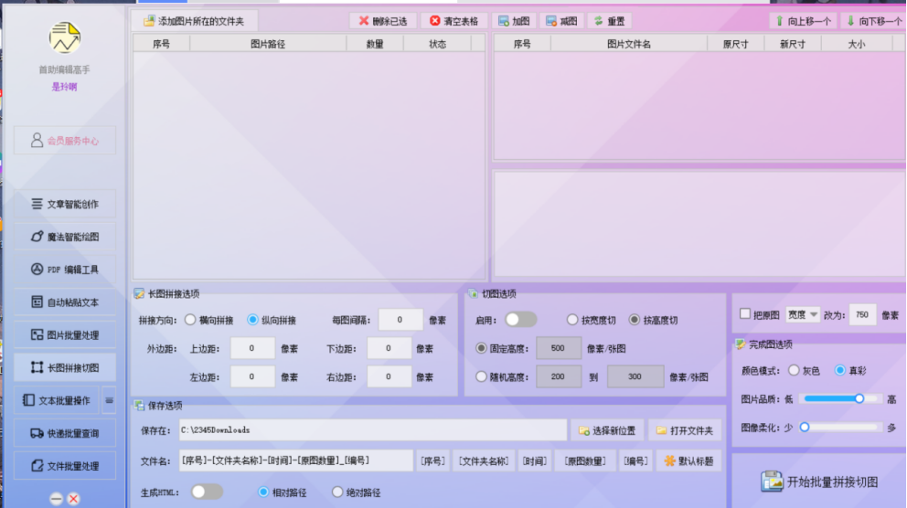Open 文件批量处理 in sidebar
907x508 pixels.
[x=65, y=466]
